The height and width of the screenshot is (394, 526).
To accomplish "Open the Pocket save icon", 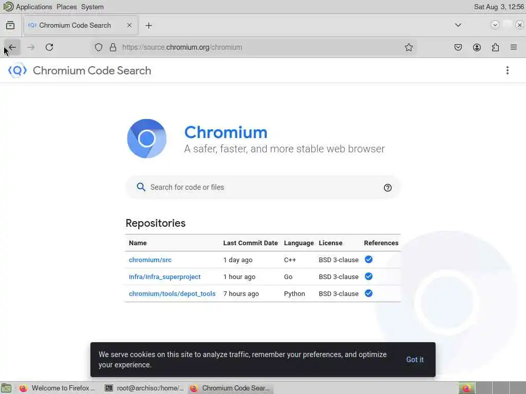I will pyautogui.click(x=458, y=47).
